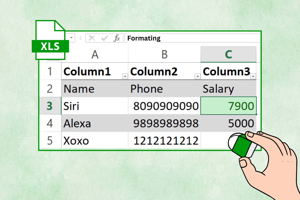Select the cell containing 7900
This screenshot has height=200, width=300.
pyautogui.click(x=228, y=105)
